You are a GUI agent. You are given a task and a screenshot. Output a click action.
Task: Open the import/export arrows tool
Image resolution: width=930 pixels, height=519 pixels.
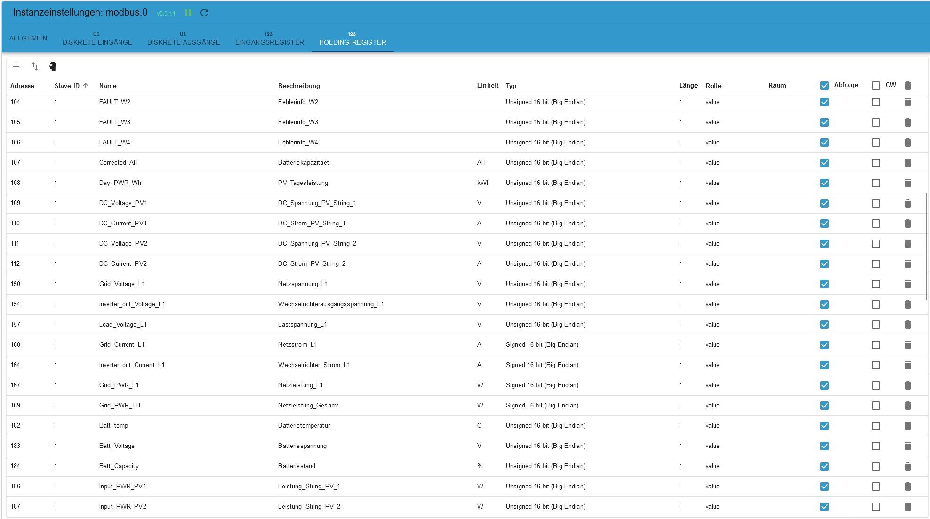[35, 66]
